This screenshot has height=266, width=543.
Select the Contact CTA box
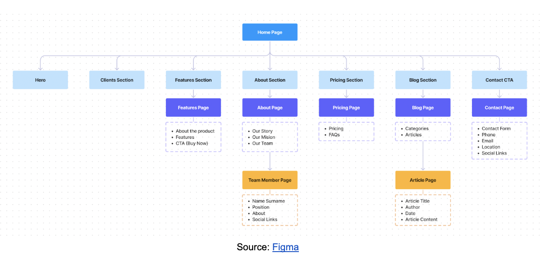click(499, 80)
